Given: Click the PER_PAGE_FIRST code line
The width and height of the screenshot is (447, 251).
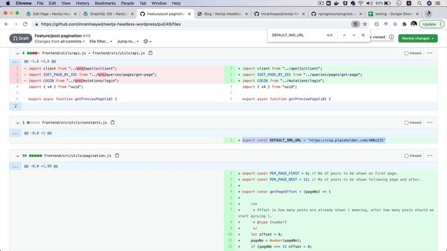Looking at the screenshot, I should (320, 174).
